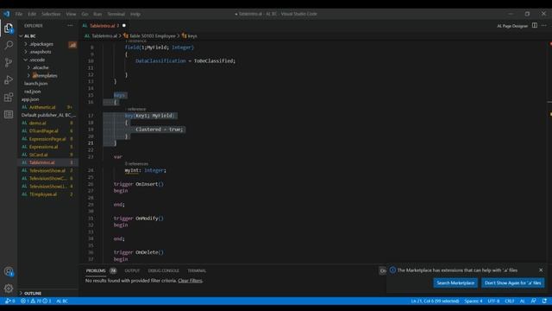Viewport: 552px width, 311px height.
Task: Click the split editor icon
Action: tap(535, 25)
